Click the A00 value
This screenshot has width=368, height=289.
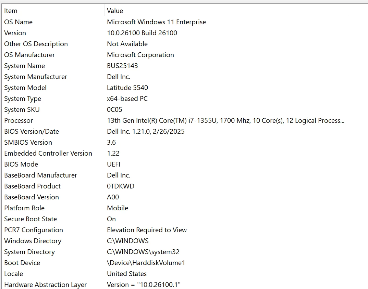(113, 197)
